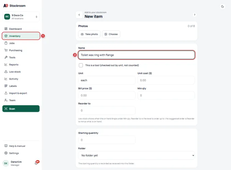Image resolution: width=231 pixels, height=170 pixels.
Task: Click the Unit cost input field
Action: pyautogui.click(x=166, y=80)
